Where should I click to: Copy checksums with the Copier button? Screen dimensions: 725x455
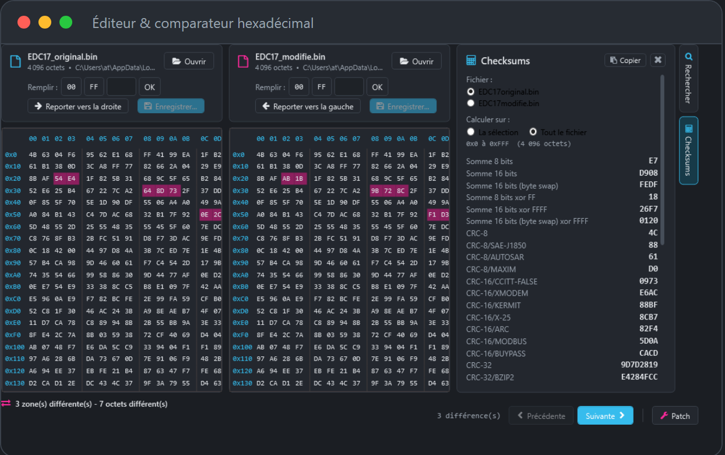coord(625,60)
